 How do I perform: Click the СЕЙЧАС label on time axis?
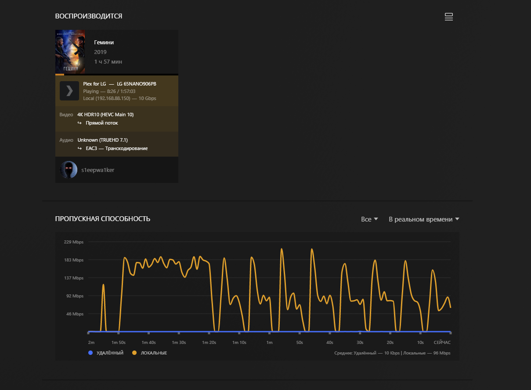(442, 342)
